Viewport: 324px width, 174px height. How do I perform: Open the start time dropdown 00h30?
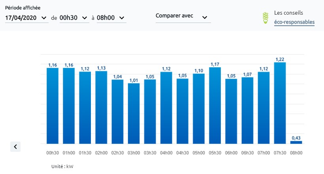(74, 18)
